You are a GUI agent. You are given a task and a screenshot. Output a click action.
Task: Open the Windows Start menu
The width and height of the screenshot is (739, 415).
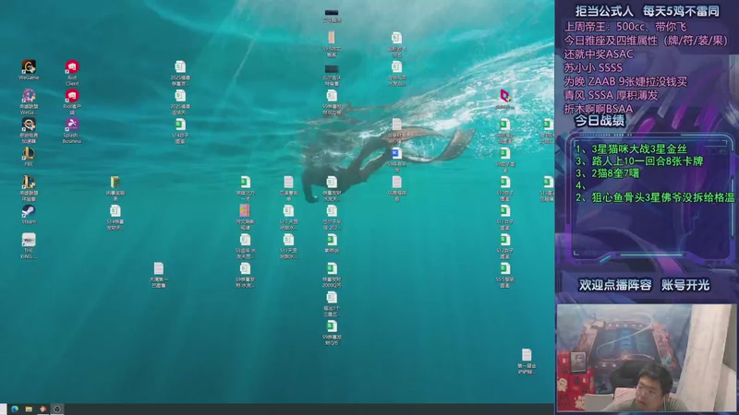pyautogui.click(x=4, y=409)
